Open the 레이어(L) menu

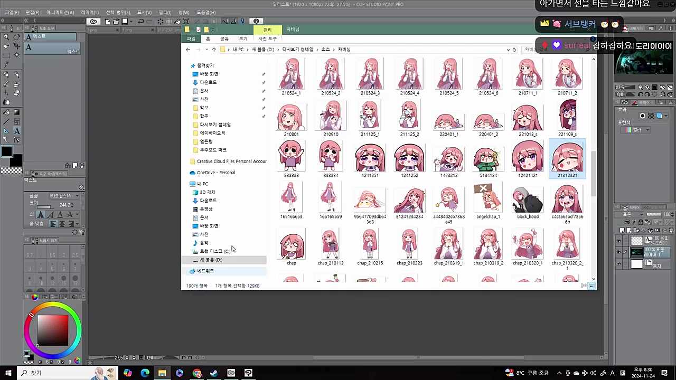click(90, 12)
